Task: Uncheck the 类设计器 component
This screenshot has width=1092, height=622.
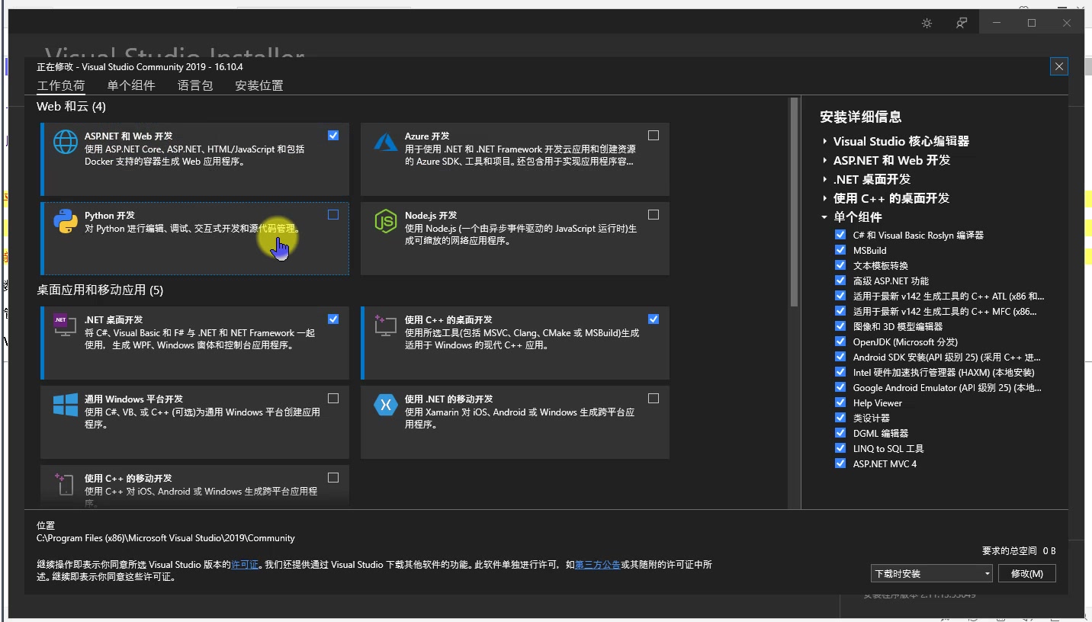Action: pyautogui.click(x=840, y=418)
